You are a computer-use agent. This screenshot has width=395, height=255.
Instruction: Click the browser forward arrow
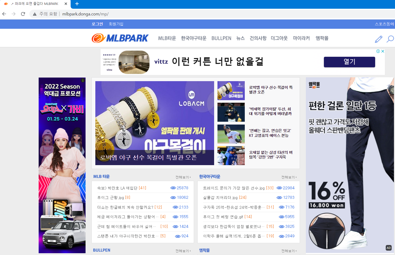(14, 14)
